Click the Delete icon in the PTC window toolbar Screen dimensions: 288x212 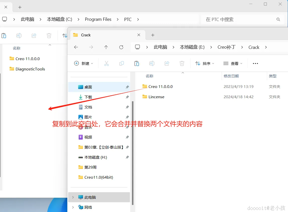(x=49, y=35)
